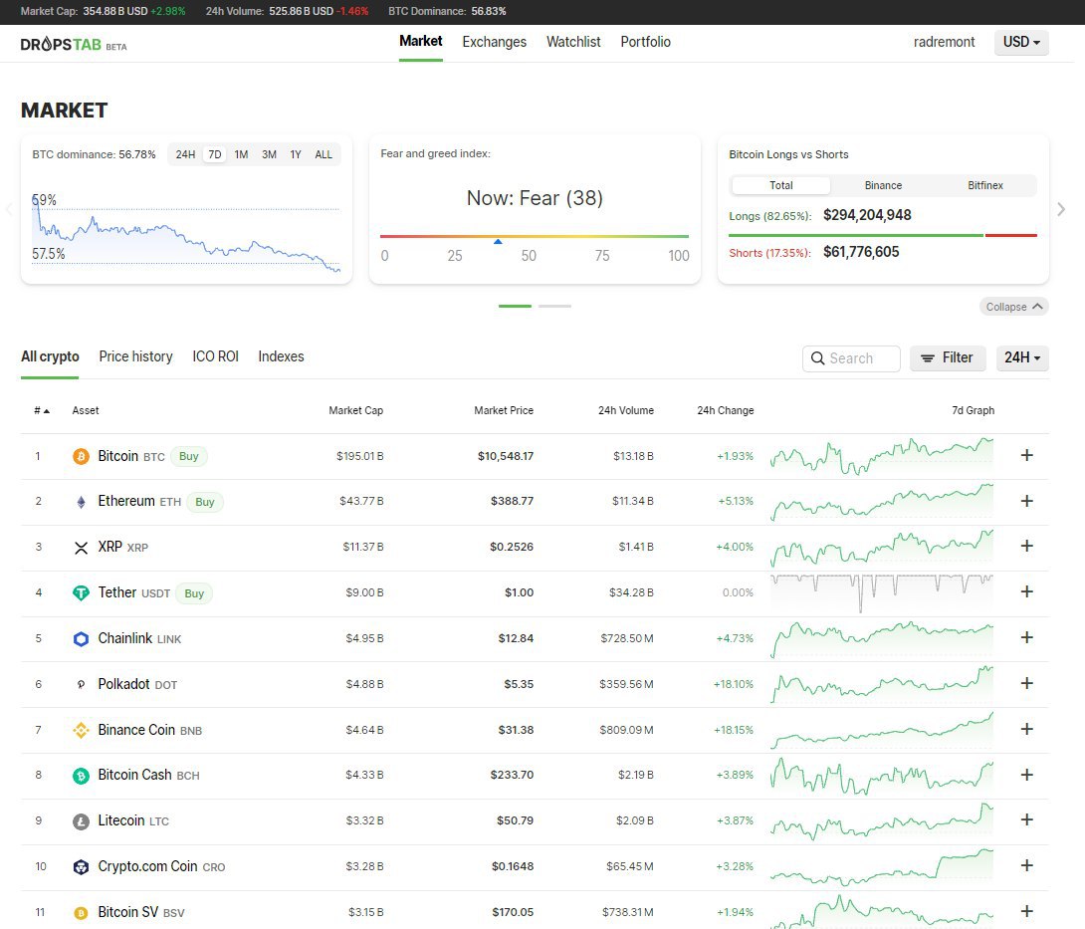Click the Bitcoin 7d graph thumbnail

(x=882, y=455)
